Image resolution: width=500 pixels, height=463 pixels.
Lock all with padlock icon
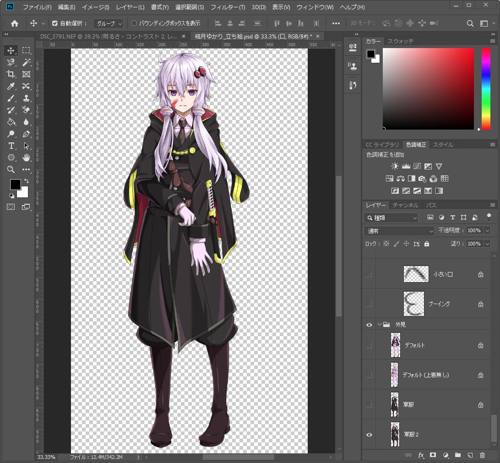click(426, 244)
